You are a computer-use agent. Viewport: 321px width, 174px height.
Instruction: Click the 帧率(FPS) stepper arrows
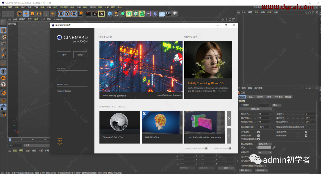[x=270, y=114]
